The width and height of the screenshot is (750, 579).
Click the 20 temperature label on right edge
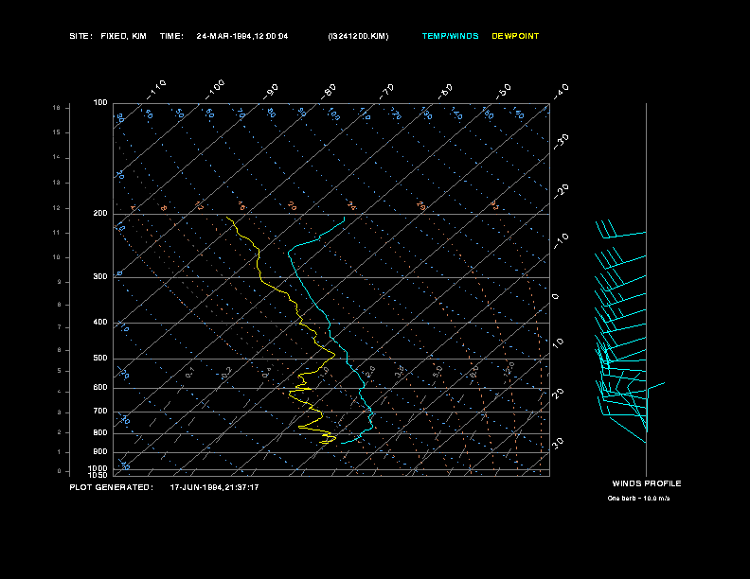click(558, 394)
